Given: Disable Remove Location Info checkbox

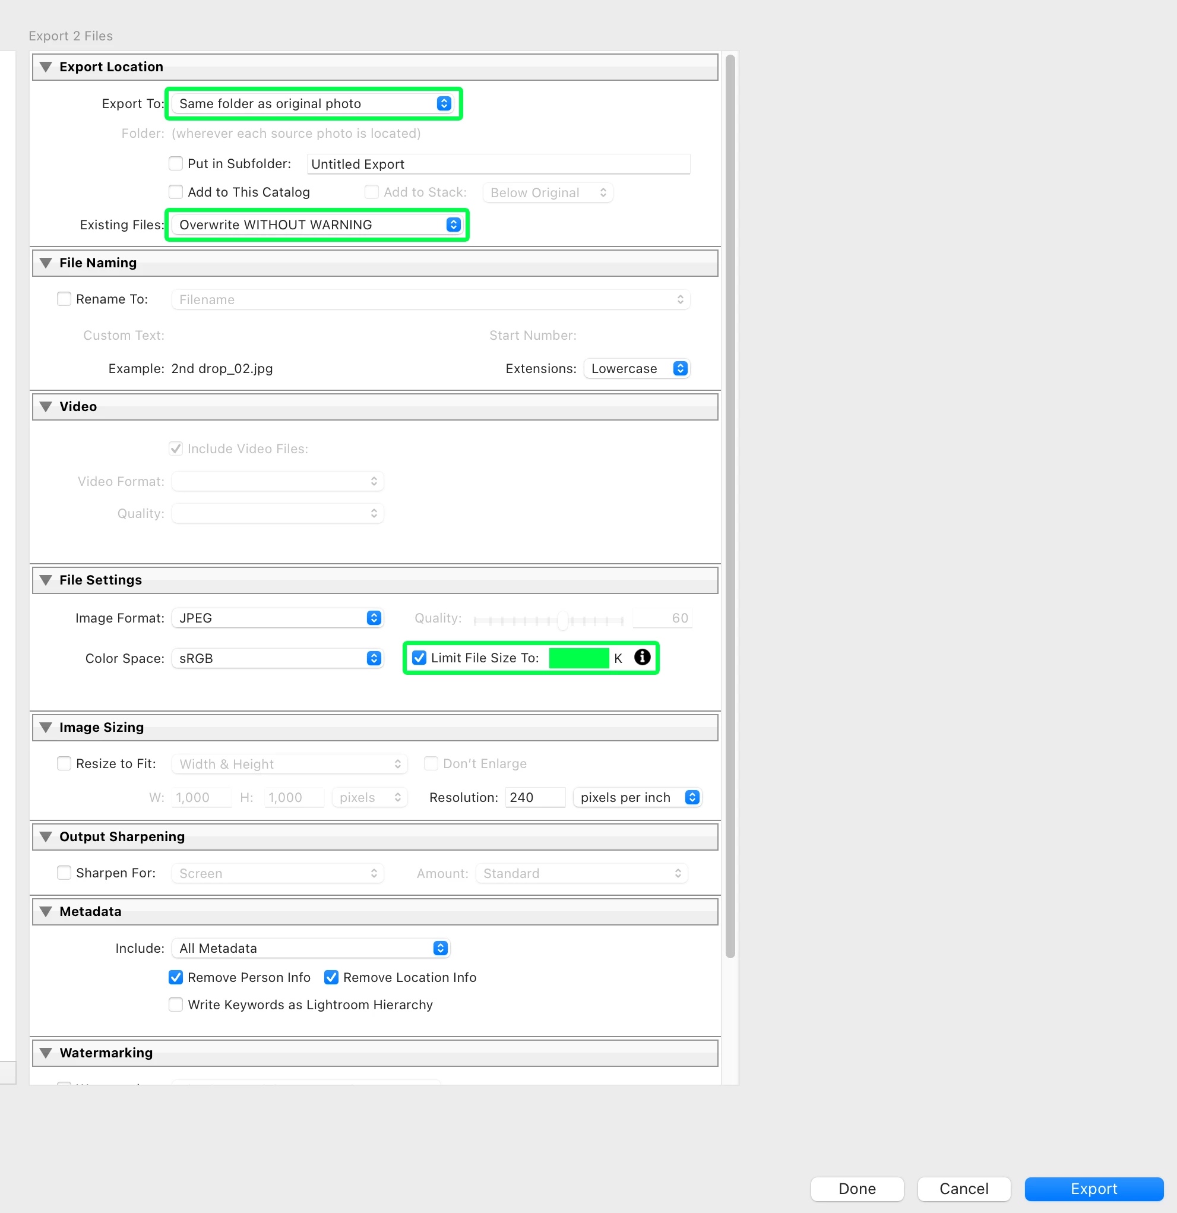Looking at the screenshot, I should (332, 977).
